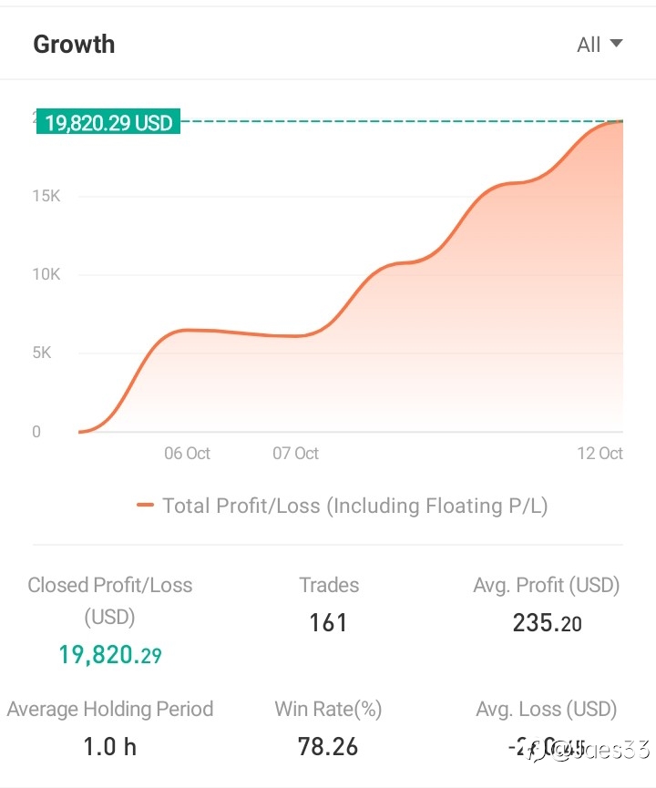The width and height of the screenshot is (656, 788).
Task: Tap the Win Rate value 78.26
Action: (x=328, y=747)
